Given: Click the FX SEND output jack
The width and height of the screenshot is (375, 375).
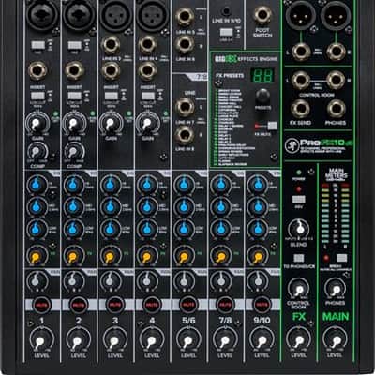Looking at the screenshot, I should point(300,109).
